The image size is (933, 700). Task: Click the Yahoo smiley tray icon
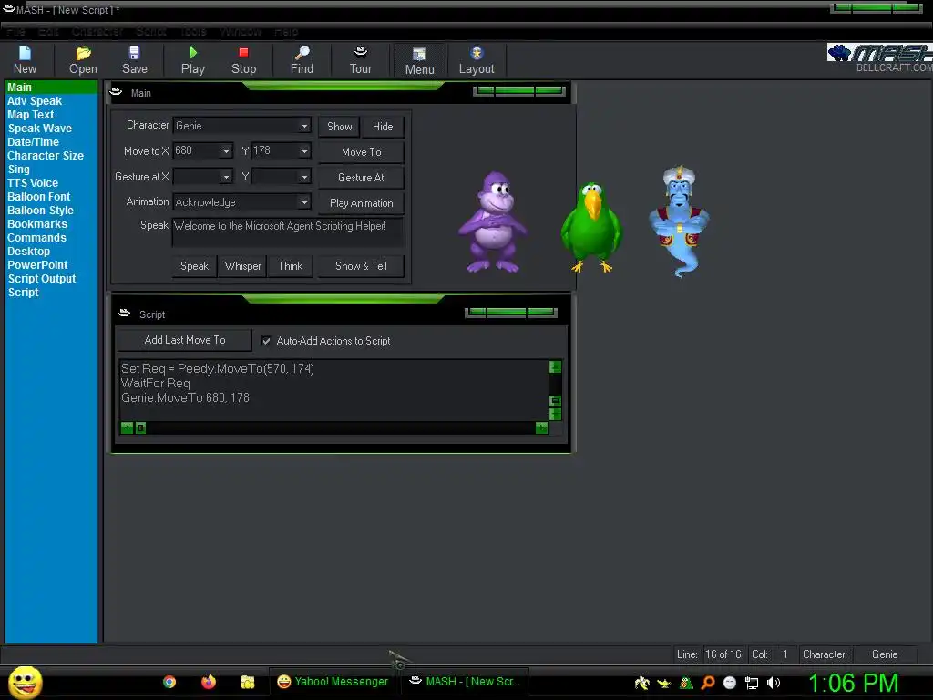point(730,683)
